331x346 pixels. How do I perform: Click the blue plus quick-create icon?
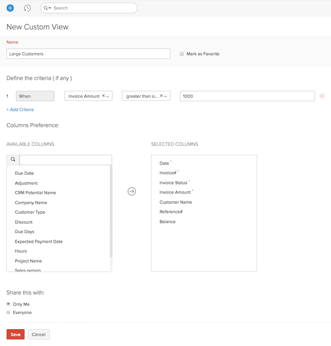(10, 8)
